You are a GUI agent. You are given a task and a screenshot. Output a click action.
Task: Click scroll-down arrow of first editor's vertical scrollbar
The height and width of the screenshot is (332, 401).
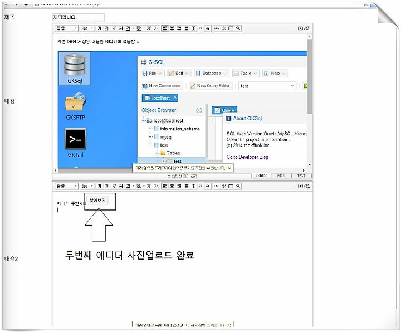(x=310, y=164)
